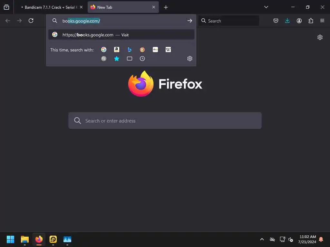Open search settings gear in dropdown
The height and width of the screenshot is (247, 330).
(x=189, y=59)
